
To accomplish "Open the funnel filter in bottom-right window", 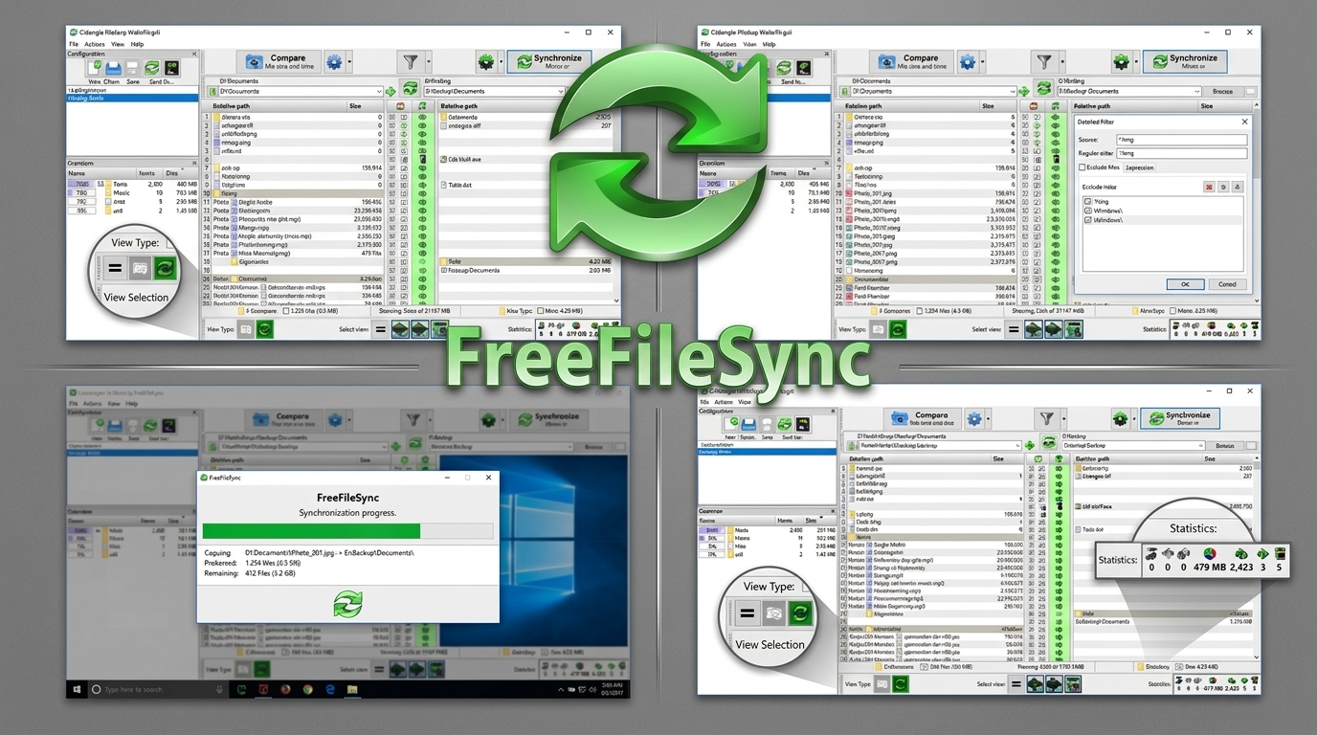I will (x=1047, y=419).
